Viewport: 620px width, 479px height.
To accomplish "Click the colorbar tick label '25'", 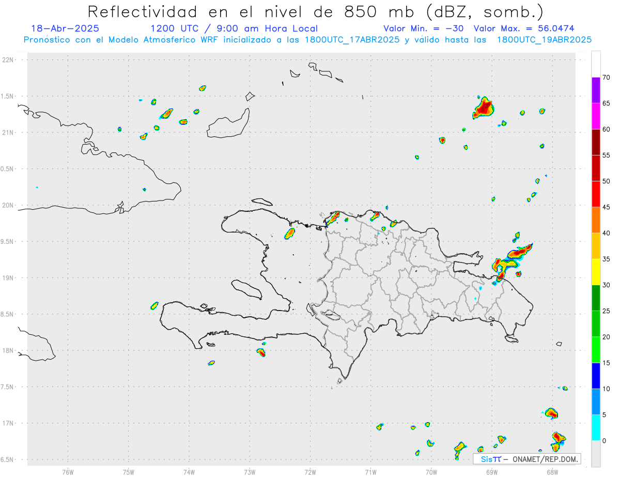I will coord(606,311).
